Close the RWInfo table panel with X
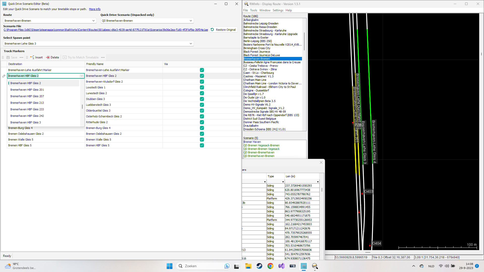This screenshot has width=484, height=272. tap(321, 162)
